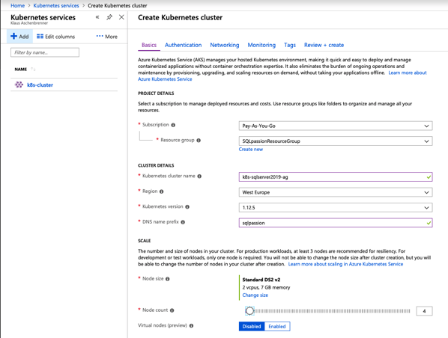This screenshot has height=338, width=448.
Task: Click the Kubernetes cluster name field
Action: 336,176
